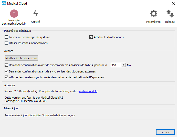Open the Activité lightning bolt icon
This screenshot has height=137, width=177.
point(36,14)
